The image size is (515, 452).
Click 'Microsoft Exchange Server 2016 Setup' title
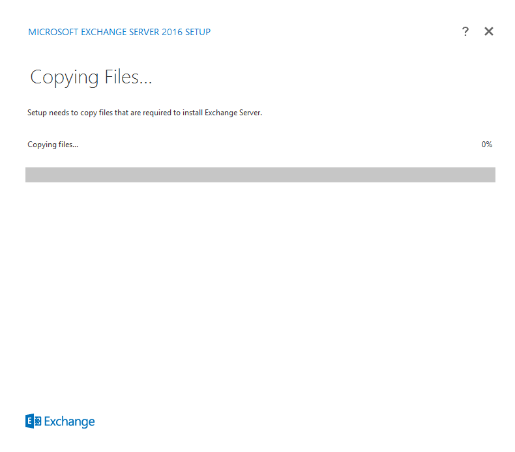(119, 32)
